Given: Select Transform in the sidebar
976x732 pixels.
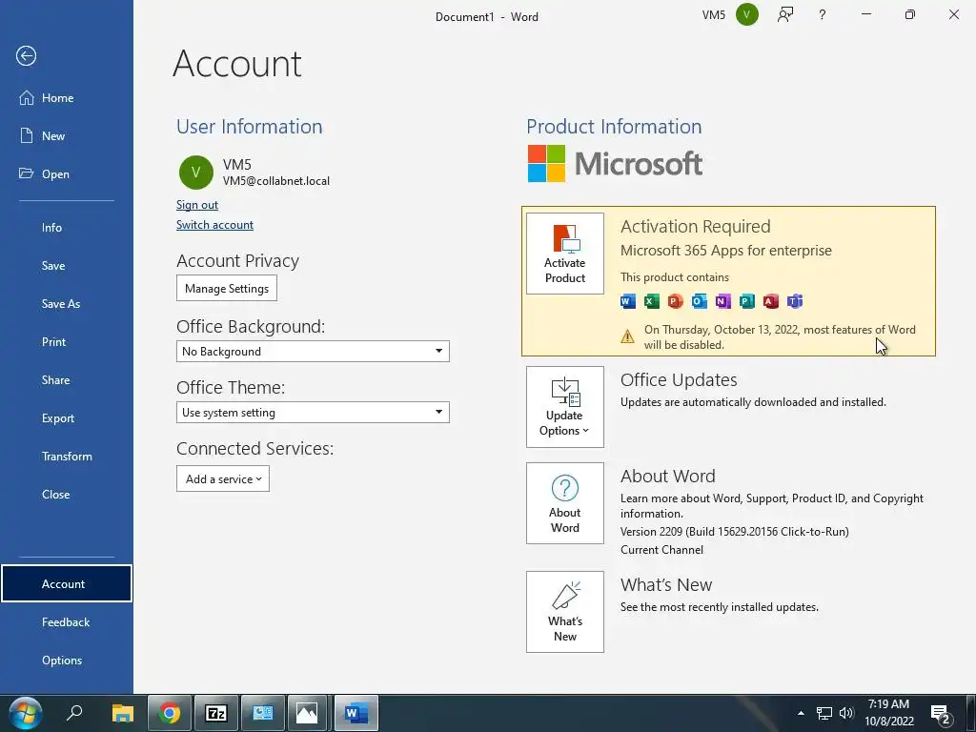Looking at the screenshot, I should pyautogui.click(x=67, y=457).
